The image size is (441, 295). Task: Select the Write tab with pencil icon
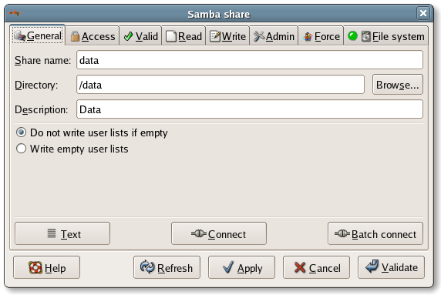227,36
